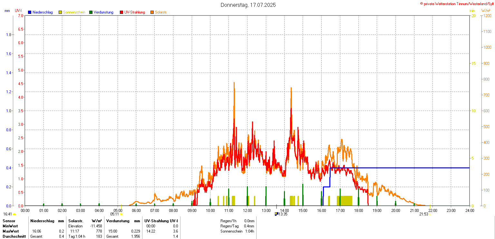Click the Durchschnitt row label in table

[14, 236]
